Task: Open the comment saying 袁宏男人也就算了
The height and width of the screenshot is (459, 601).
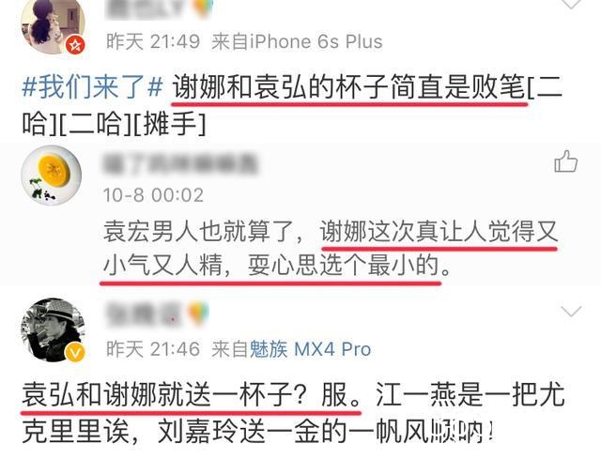Action: pos(331,249)
